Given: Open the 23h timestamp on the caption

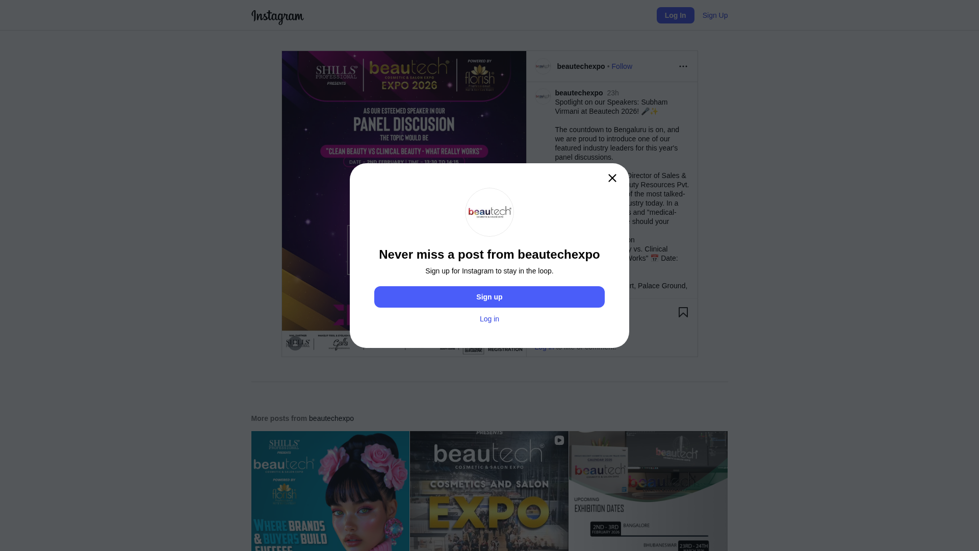Looking at the screenshot, I should [612, 93].
